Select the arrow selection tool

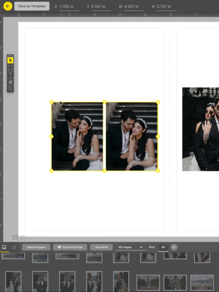pos(10,60)
